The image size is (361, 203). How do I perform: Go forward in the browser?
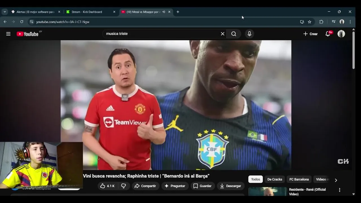13,22
